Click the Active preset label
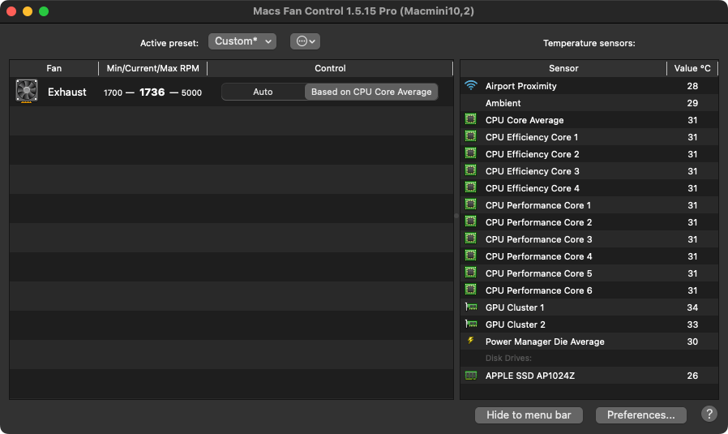The width and height of the screenshot is (728, 434). [x=169, y=43]
